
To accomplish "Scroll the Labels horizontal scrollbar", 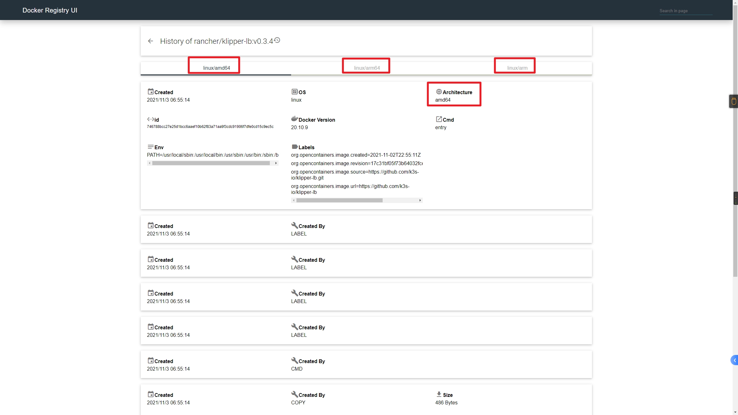I will (357, 200).
